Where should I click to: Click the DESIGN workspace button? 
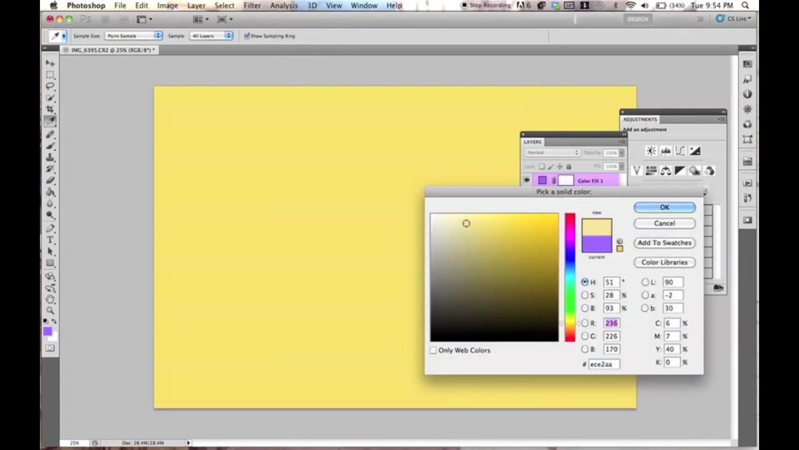(x=637, y=19)
